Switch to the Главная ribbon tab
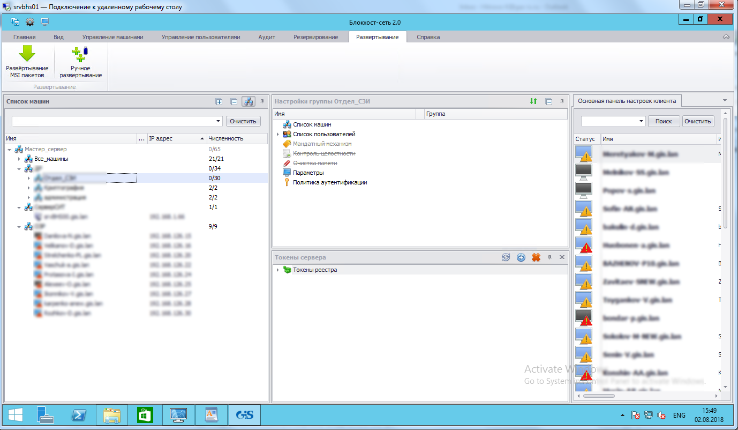The width and height of the screenshot is (738, 430). [25, 37]
